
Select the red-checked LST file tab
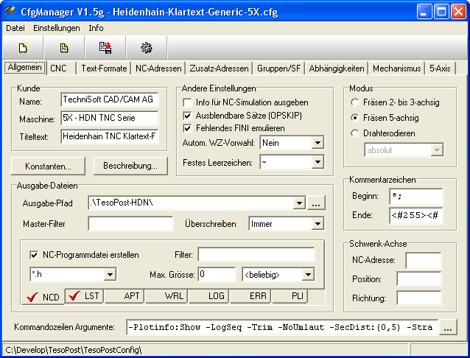pos(84,296)
